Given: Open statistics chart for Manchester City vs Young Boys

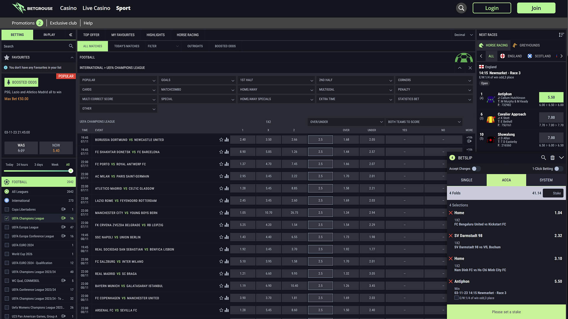Looking at the screenshot, I should click(227, 213).
